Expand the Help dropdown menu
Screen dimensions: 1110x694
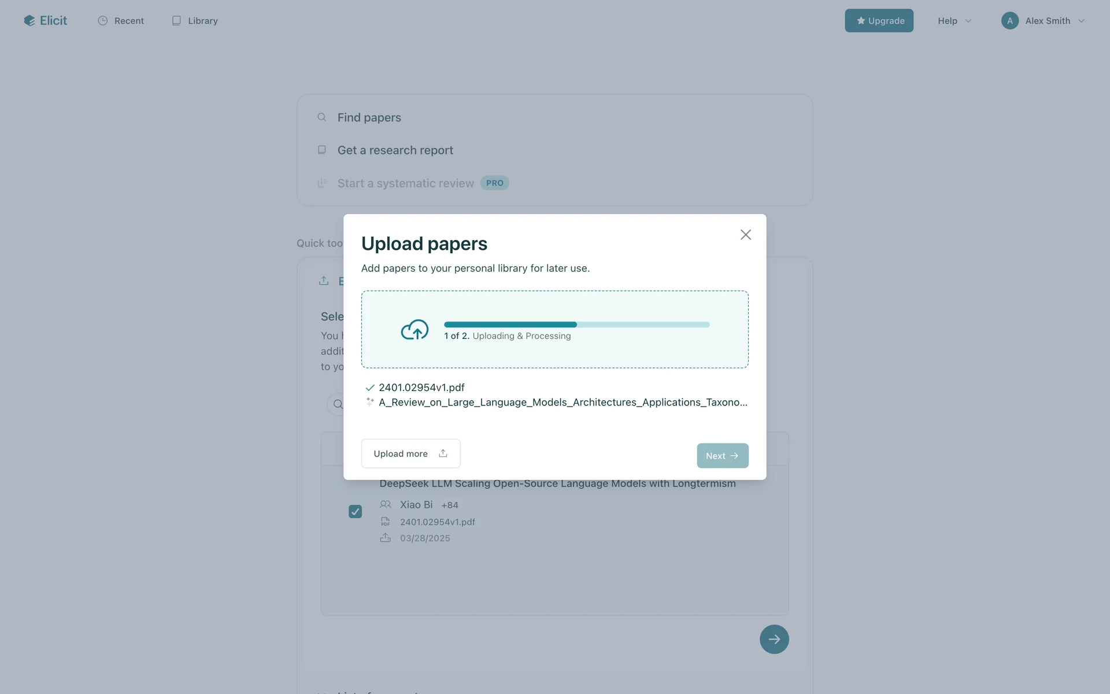[x=954, y=21]
